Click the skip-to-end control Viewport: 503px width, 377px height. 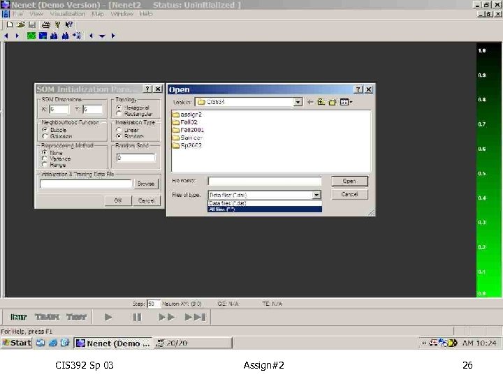point(196,317)
